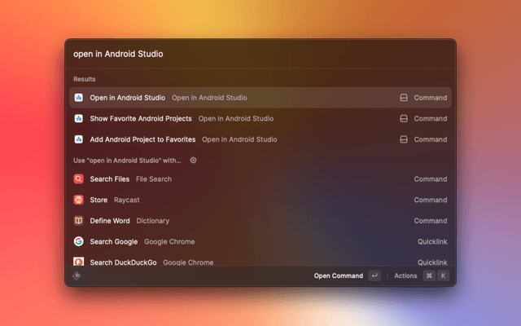
Task: Open fallback settings gear next to "Use with..."
Action: pos(193,161)
